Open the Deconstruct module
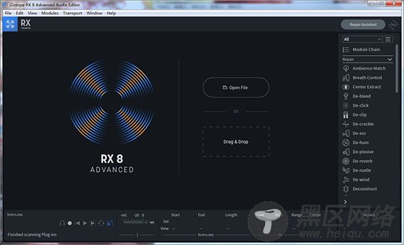The height and width of the screenshot is (245, 404). [360, 189]
